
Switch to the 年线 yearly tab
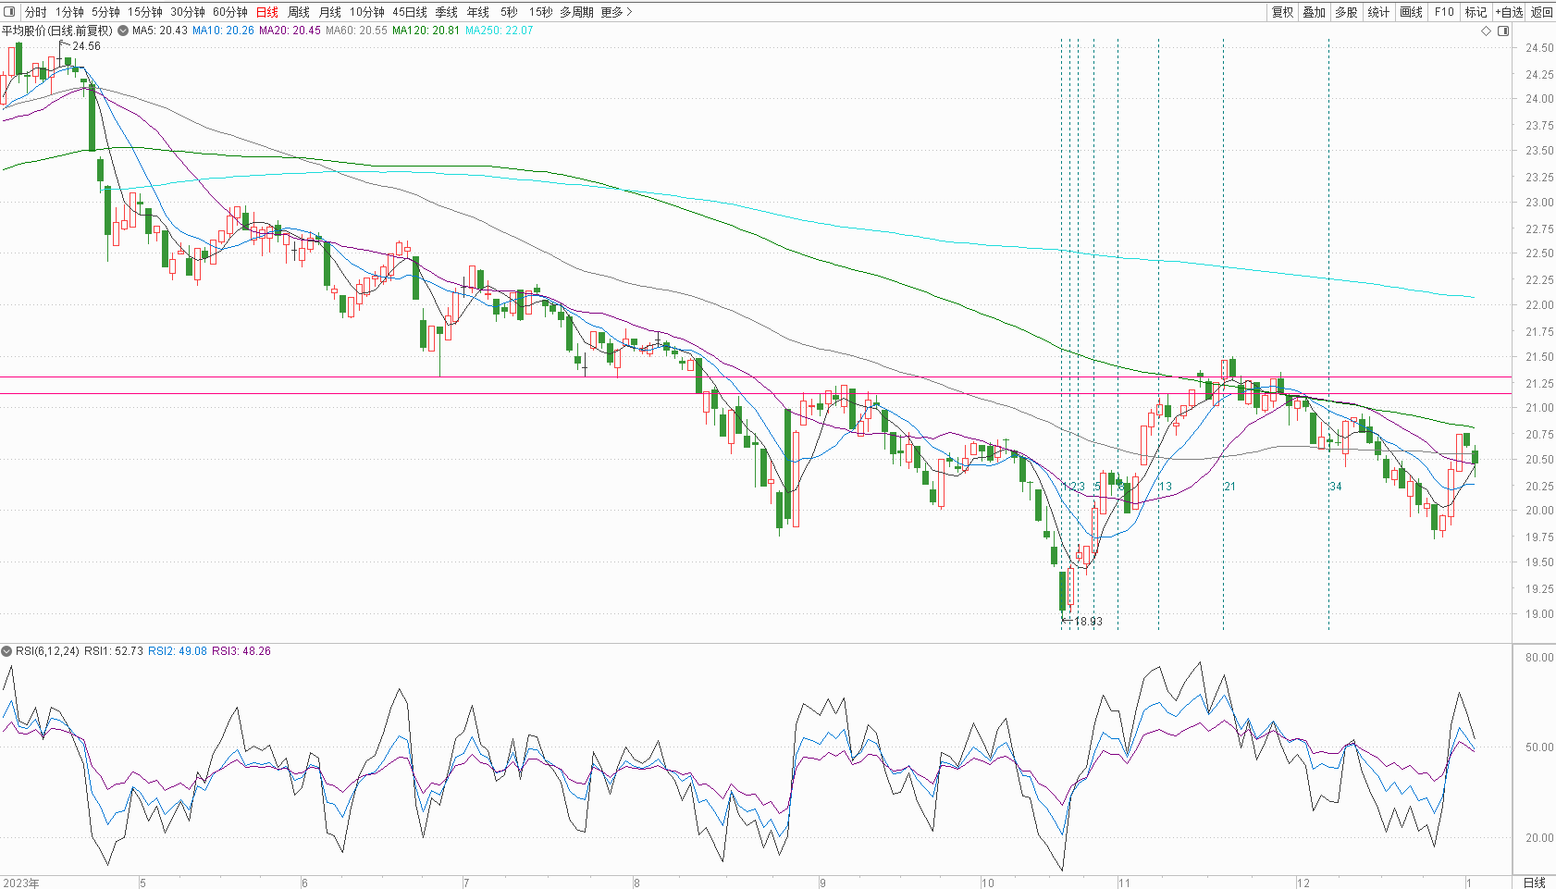478,12
